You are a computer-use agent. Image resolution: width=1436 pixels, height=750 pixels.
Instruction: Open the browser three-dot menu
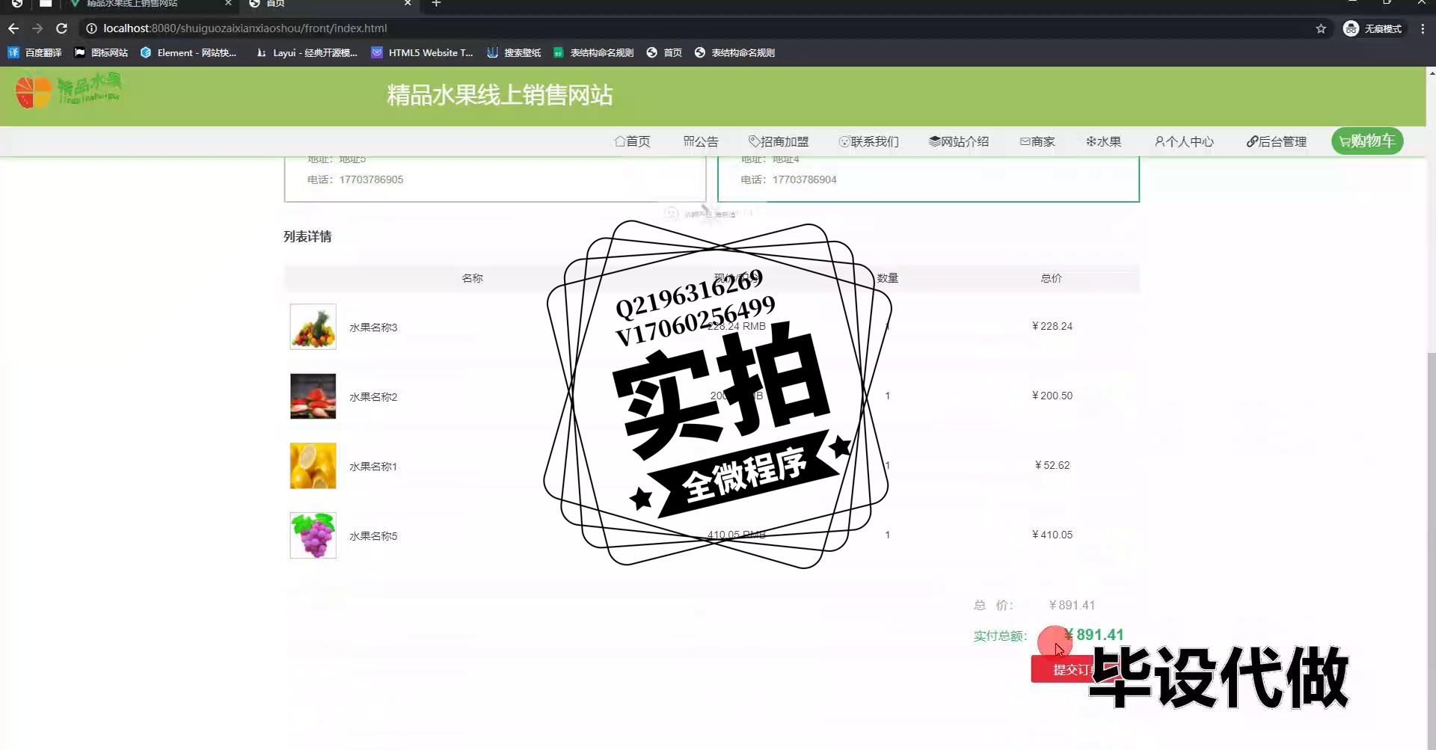(1423, 28)
